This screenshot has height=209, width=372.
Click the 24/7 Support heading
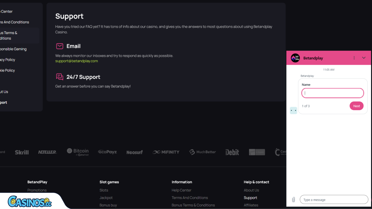pos(83,77)
